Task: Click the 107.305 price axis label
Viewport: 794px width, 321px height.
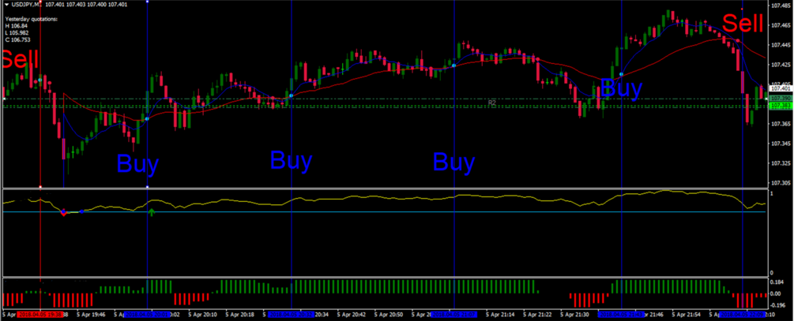Action: (780, 183)
